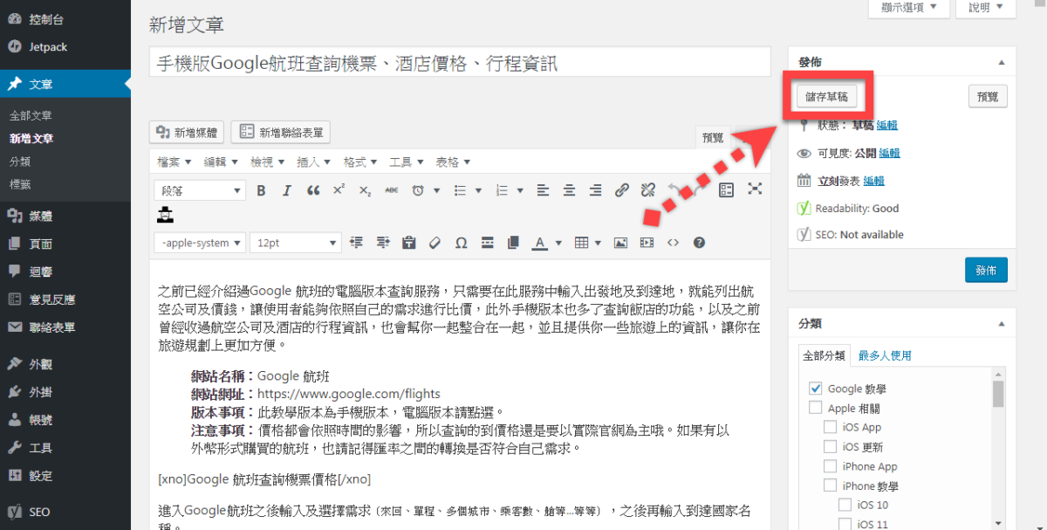Screen dimensions: 1047x530
Task: Check the iPhone App category
Action: 831,466
